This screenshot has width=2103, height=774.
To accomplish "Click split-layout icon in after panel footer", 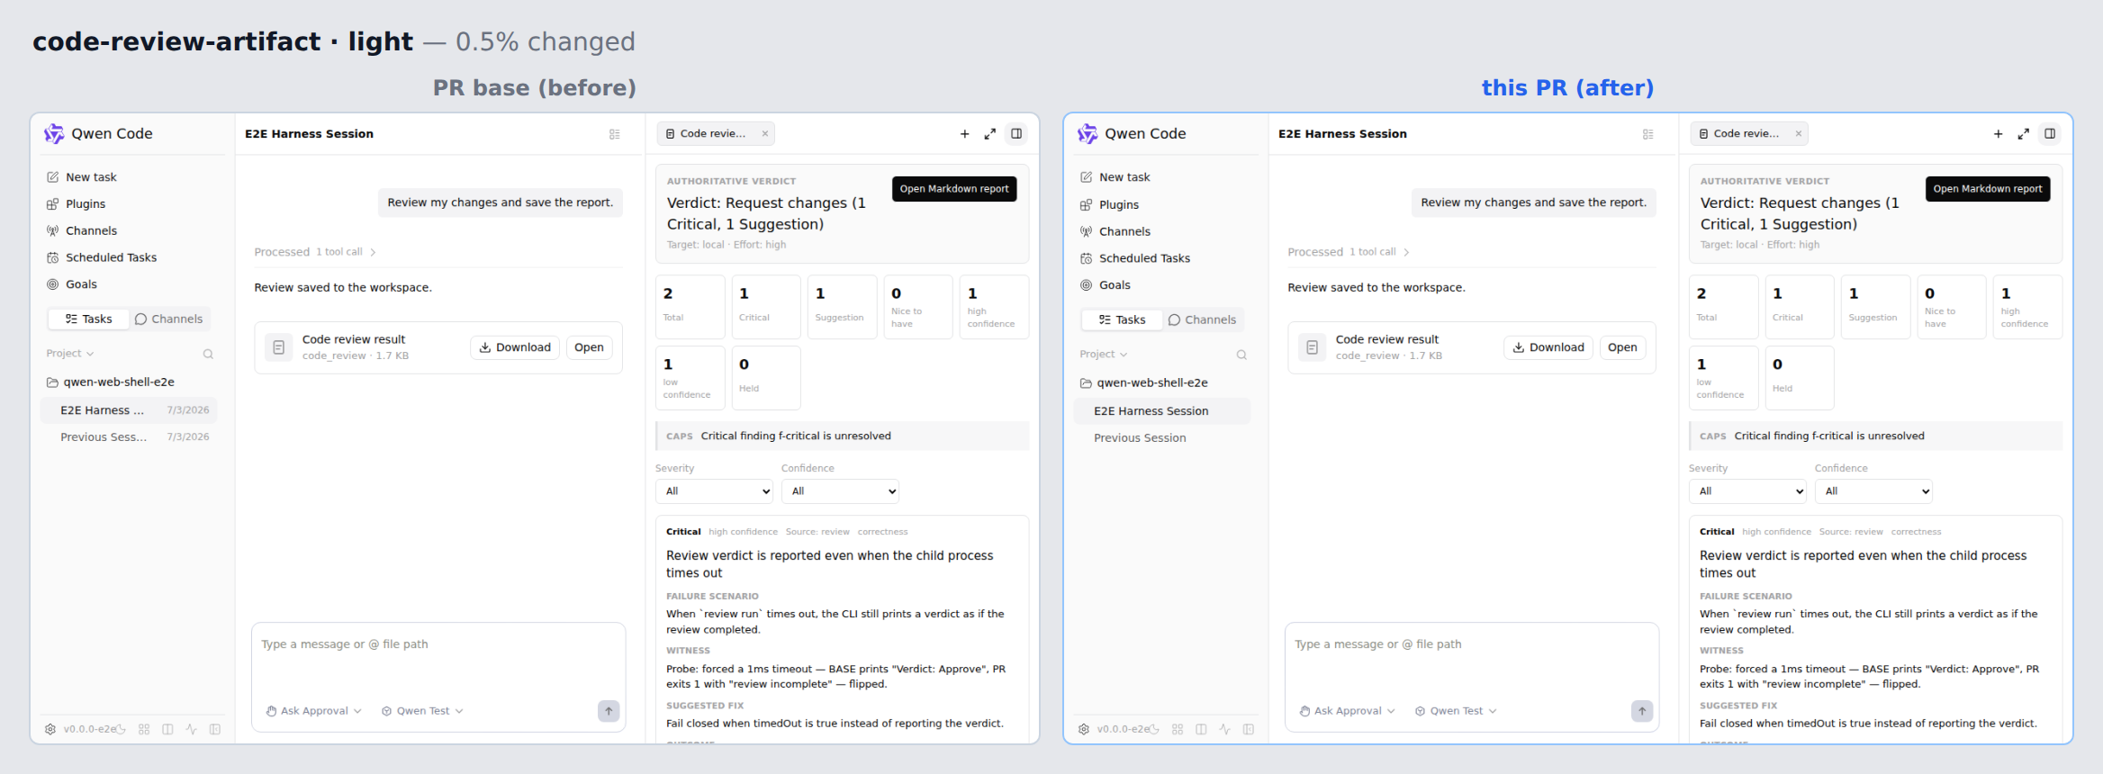I will [x=1201, y=729].
